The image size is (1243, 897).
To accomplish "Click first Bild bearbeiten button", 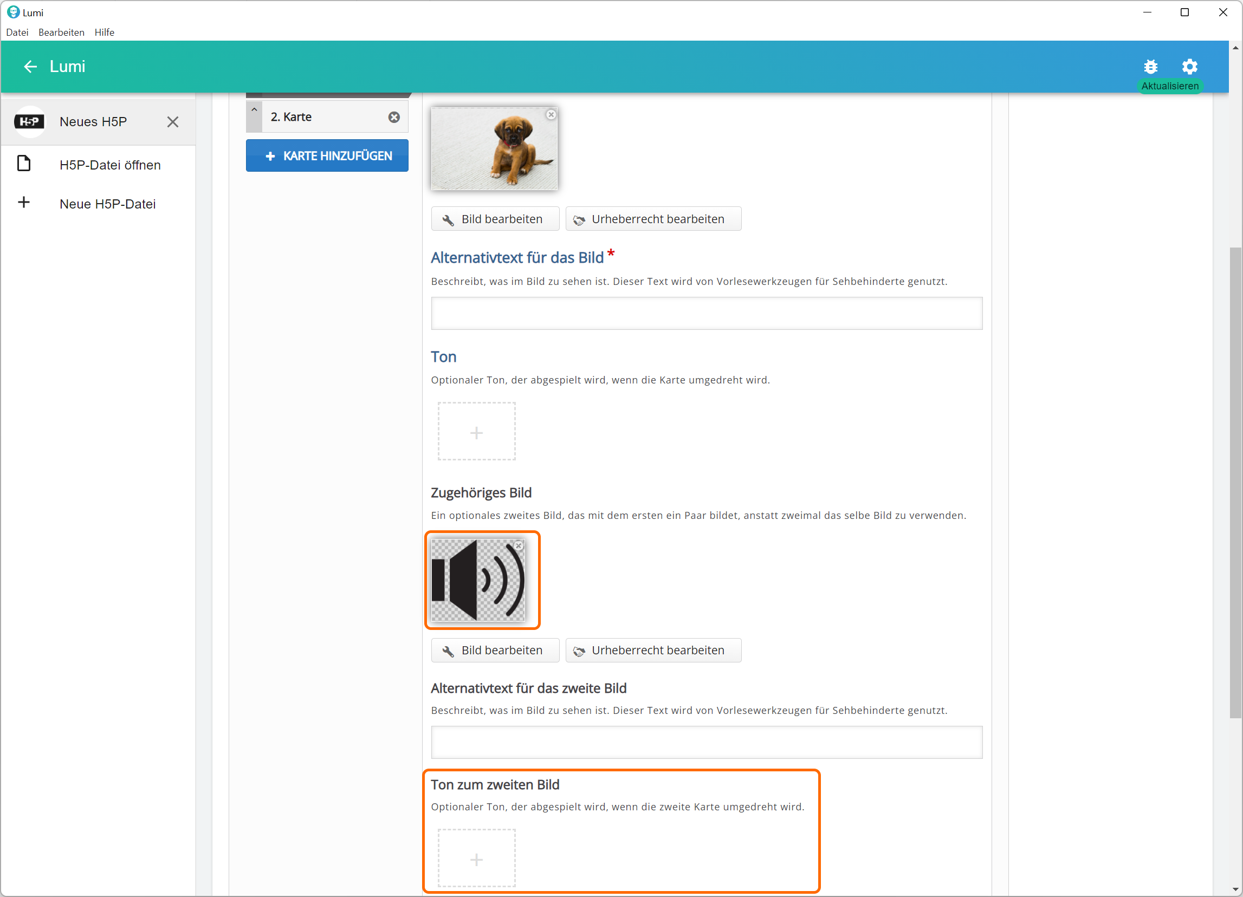I will (x=494, y=219).
